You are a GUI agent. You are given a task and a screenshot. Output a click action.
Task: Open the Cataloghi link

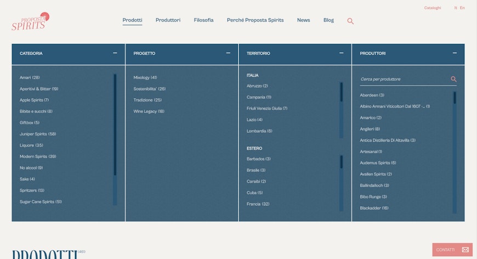pyautogui.click(x=433, y=8)
